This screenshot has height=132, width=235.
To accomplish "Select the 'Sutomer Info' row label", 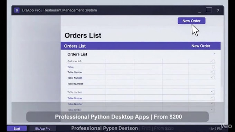I will click(x=75, y=61).
